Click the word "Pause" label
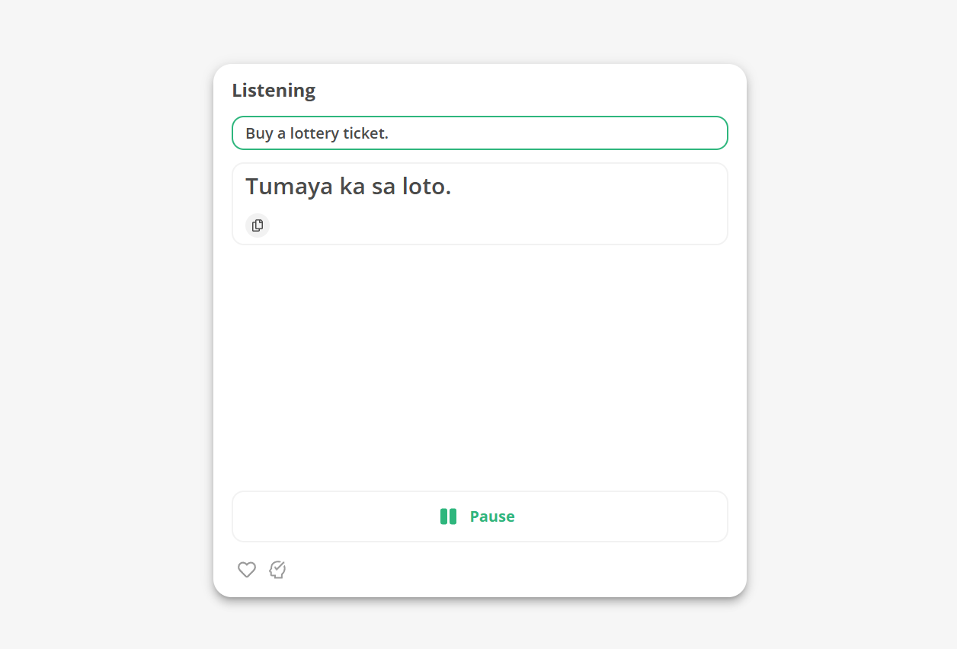Screen dimensions: 957x649 pos(492,516)
